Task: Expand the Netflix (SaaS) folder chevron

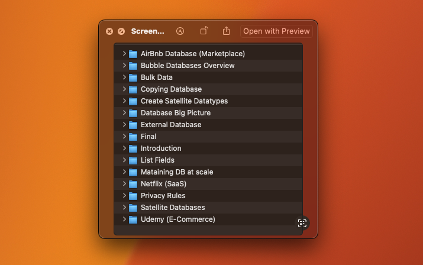Action: (124, 183)
